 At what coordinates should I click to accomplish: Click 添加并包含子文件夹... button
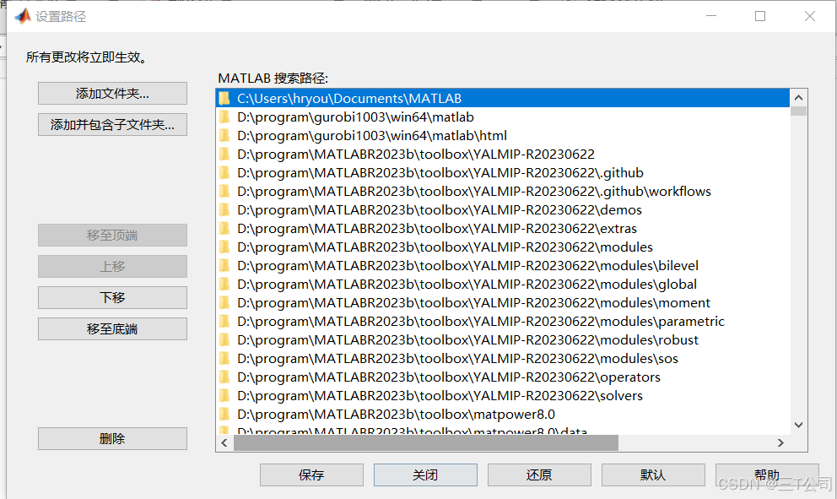click(x=112, y=124)
